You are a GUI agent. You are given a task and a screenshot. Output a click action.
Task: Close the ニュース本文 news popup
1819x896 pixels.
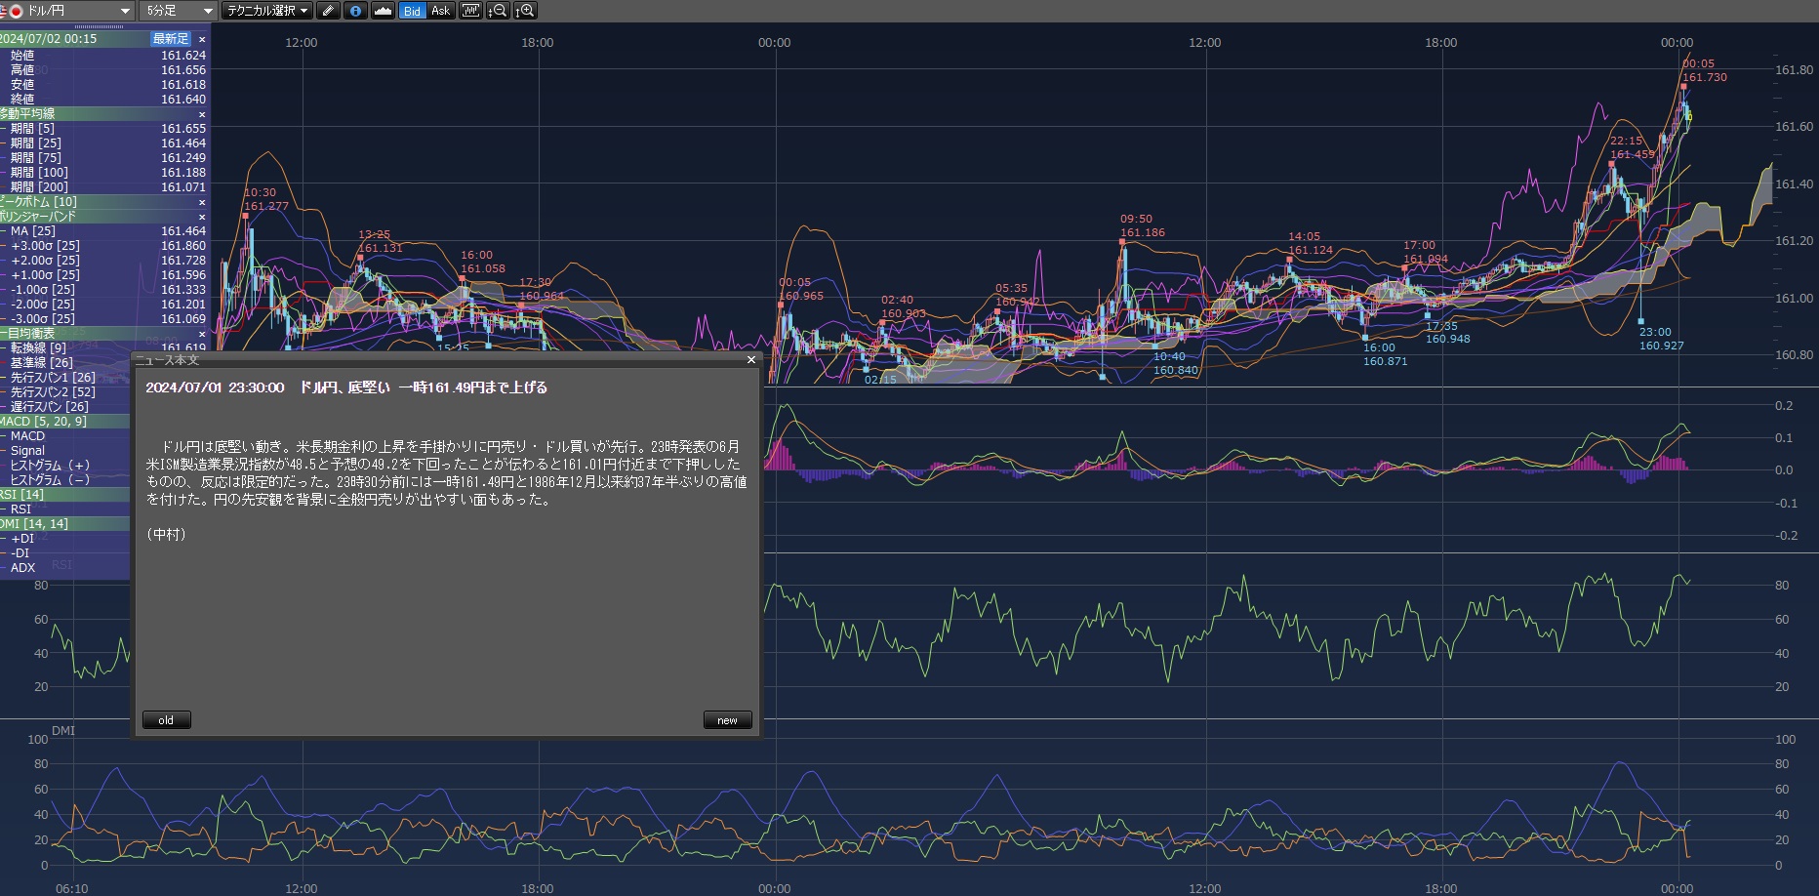pos(750,360)
